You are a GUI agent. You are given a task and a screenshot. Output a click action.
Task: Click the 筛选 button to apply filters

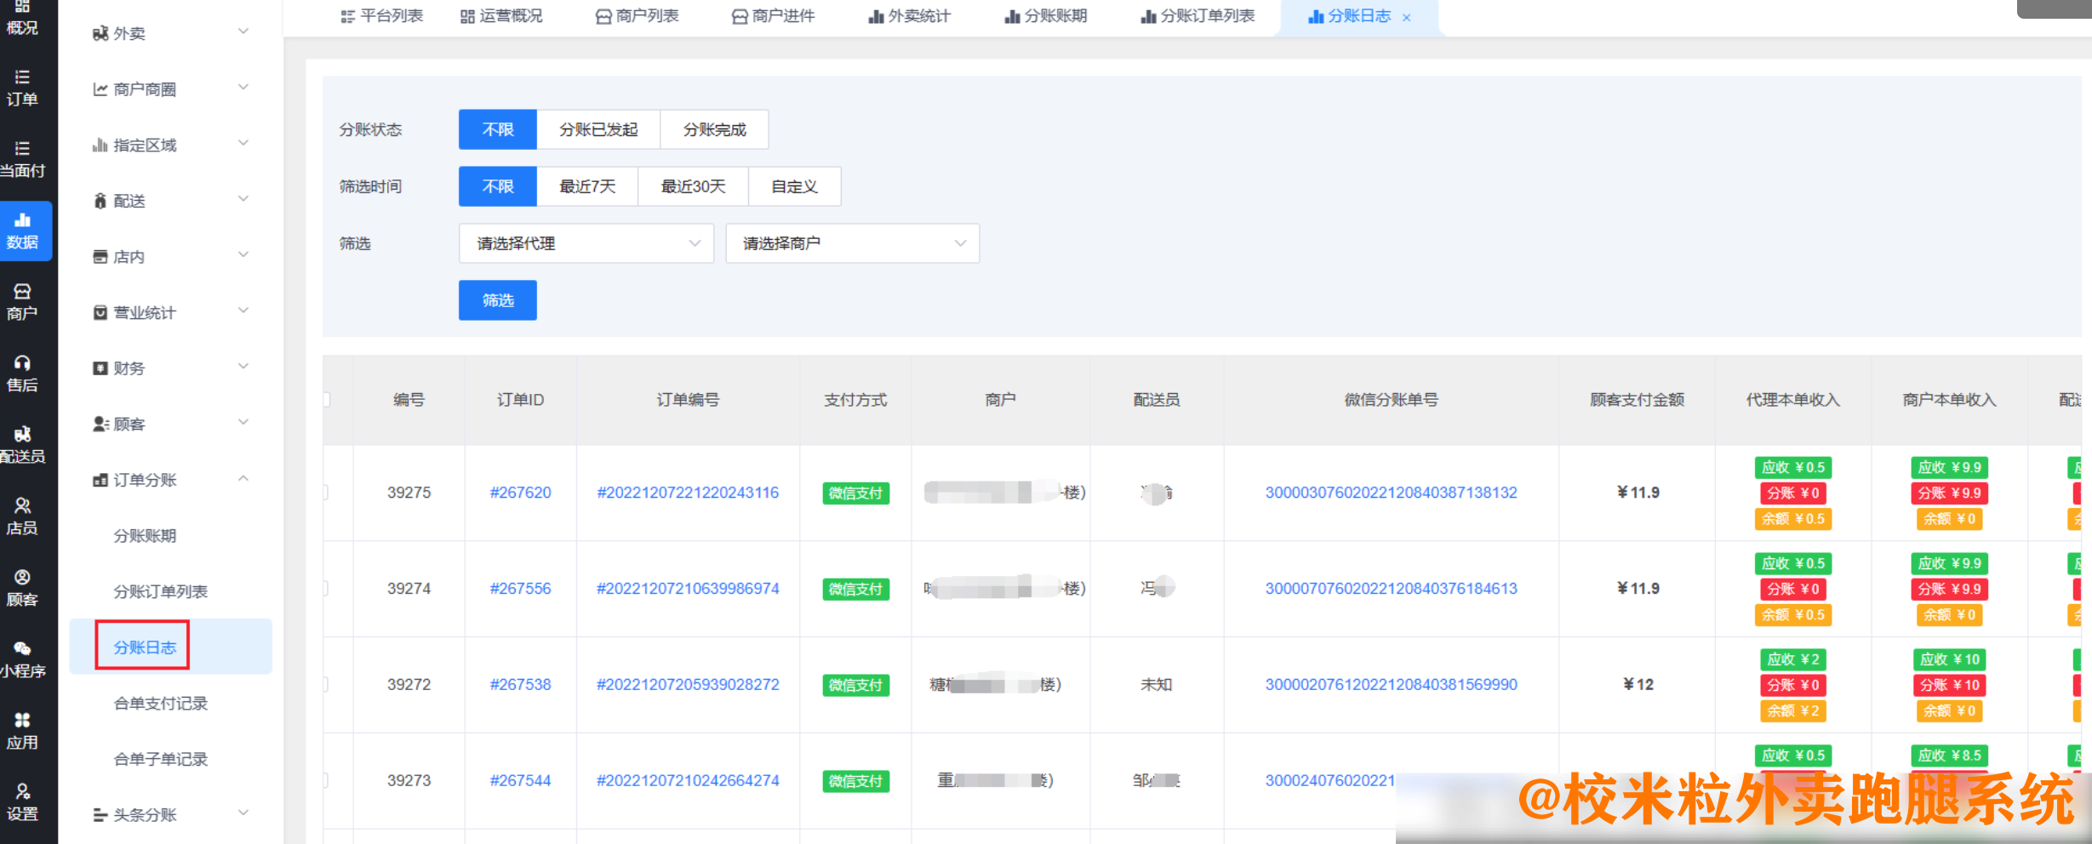click(497, 300)
